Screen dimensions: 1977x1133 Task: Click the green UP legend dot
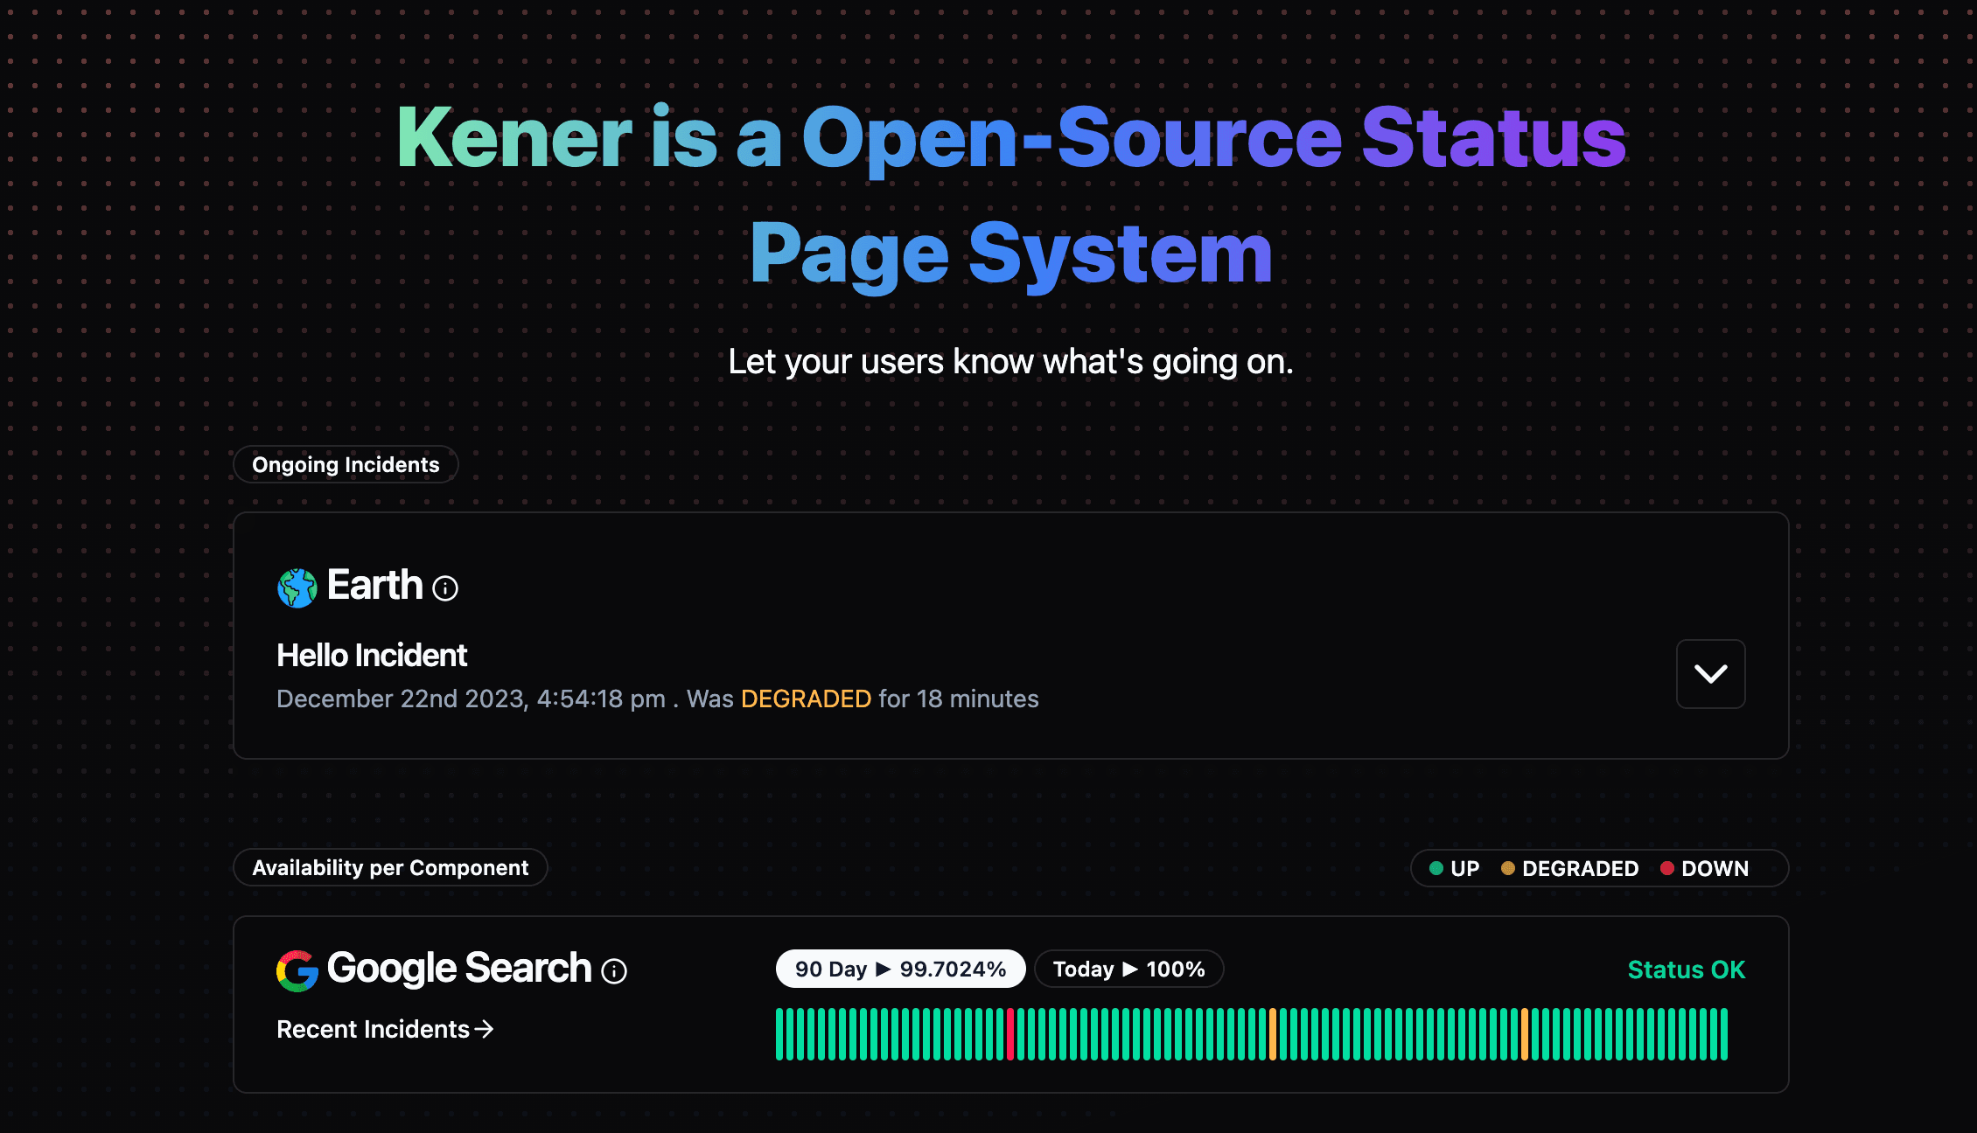(1436, 868)
